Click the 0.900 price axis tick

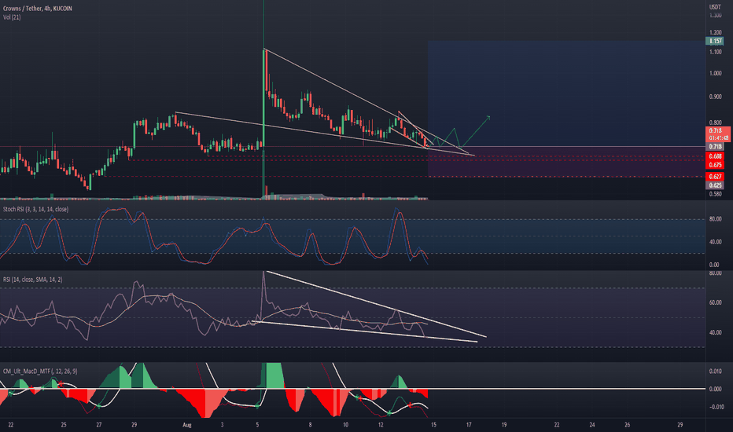(x=715, y=97)
